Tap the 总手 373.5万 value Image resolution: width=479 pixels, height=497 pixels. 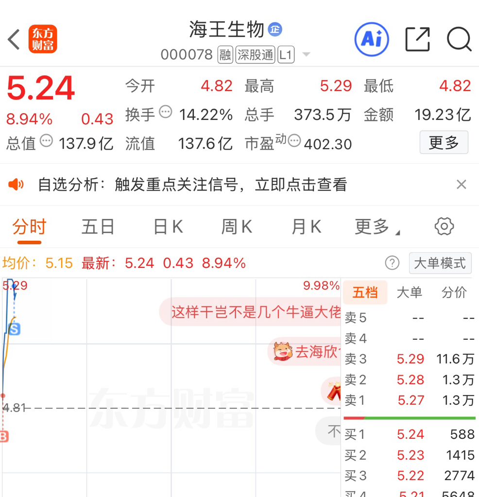[x=323, y=115]
